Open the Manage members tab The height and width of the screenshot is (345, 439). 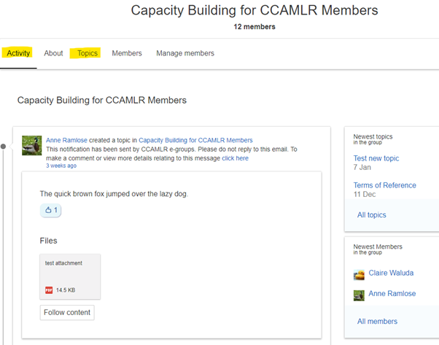[x=185, y=53]
